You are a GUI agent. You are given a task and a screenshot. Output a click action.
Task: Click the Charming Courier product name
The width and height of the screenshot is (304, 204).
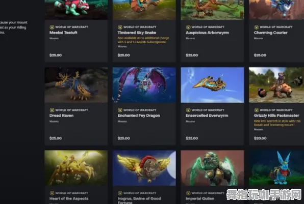(x=271, y=33)
